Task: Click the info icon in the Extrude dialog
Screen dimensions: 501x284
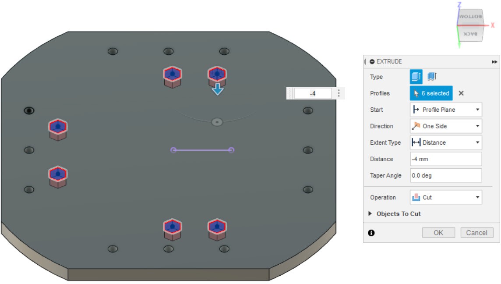Action: 371,233
